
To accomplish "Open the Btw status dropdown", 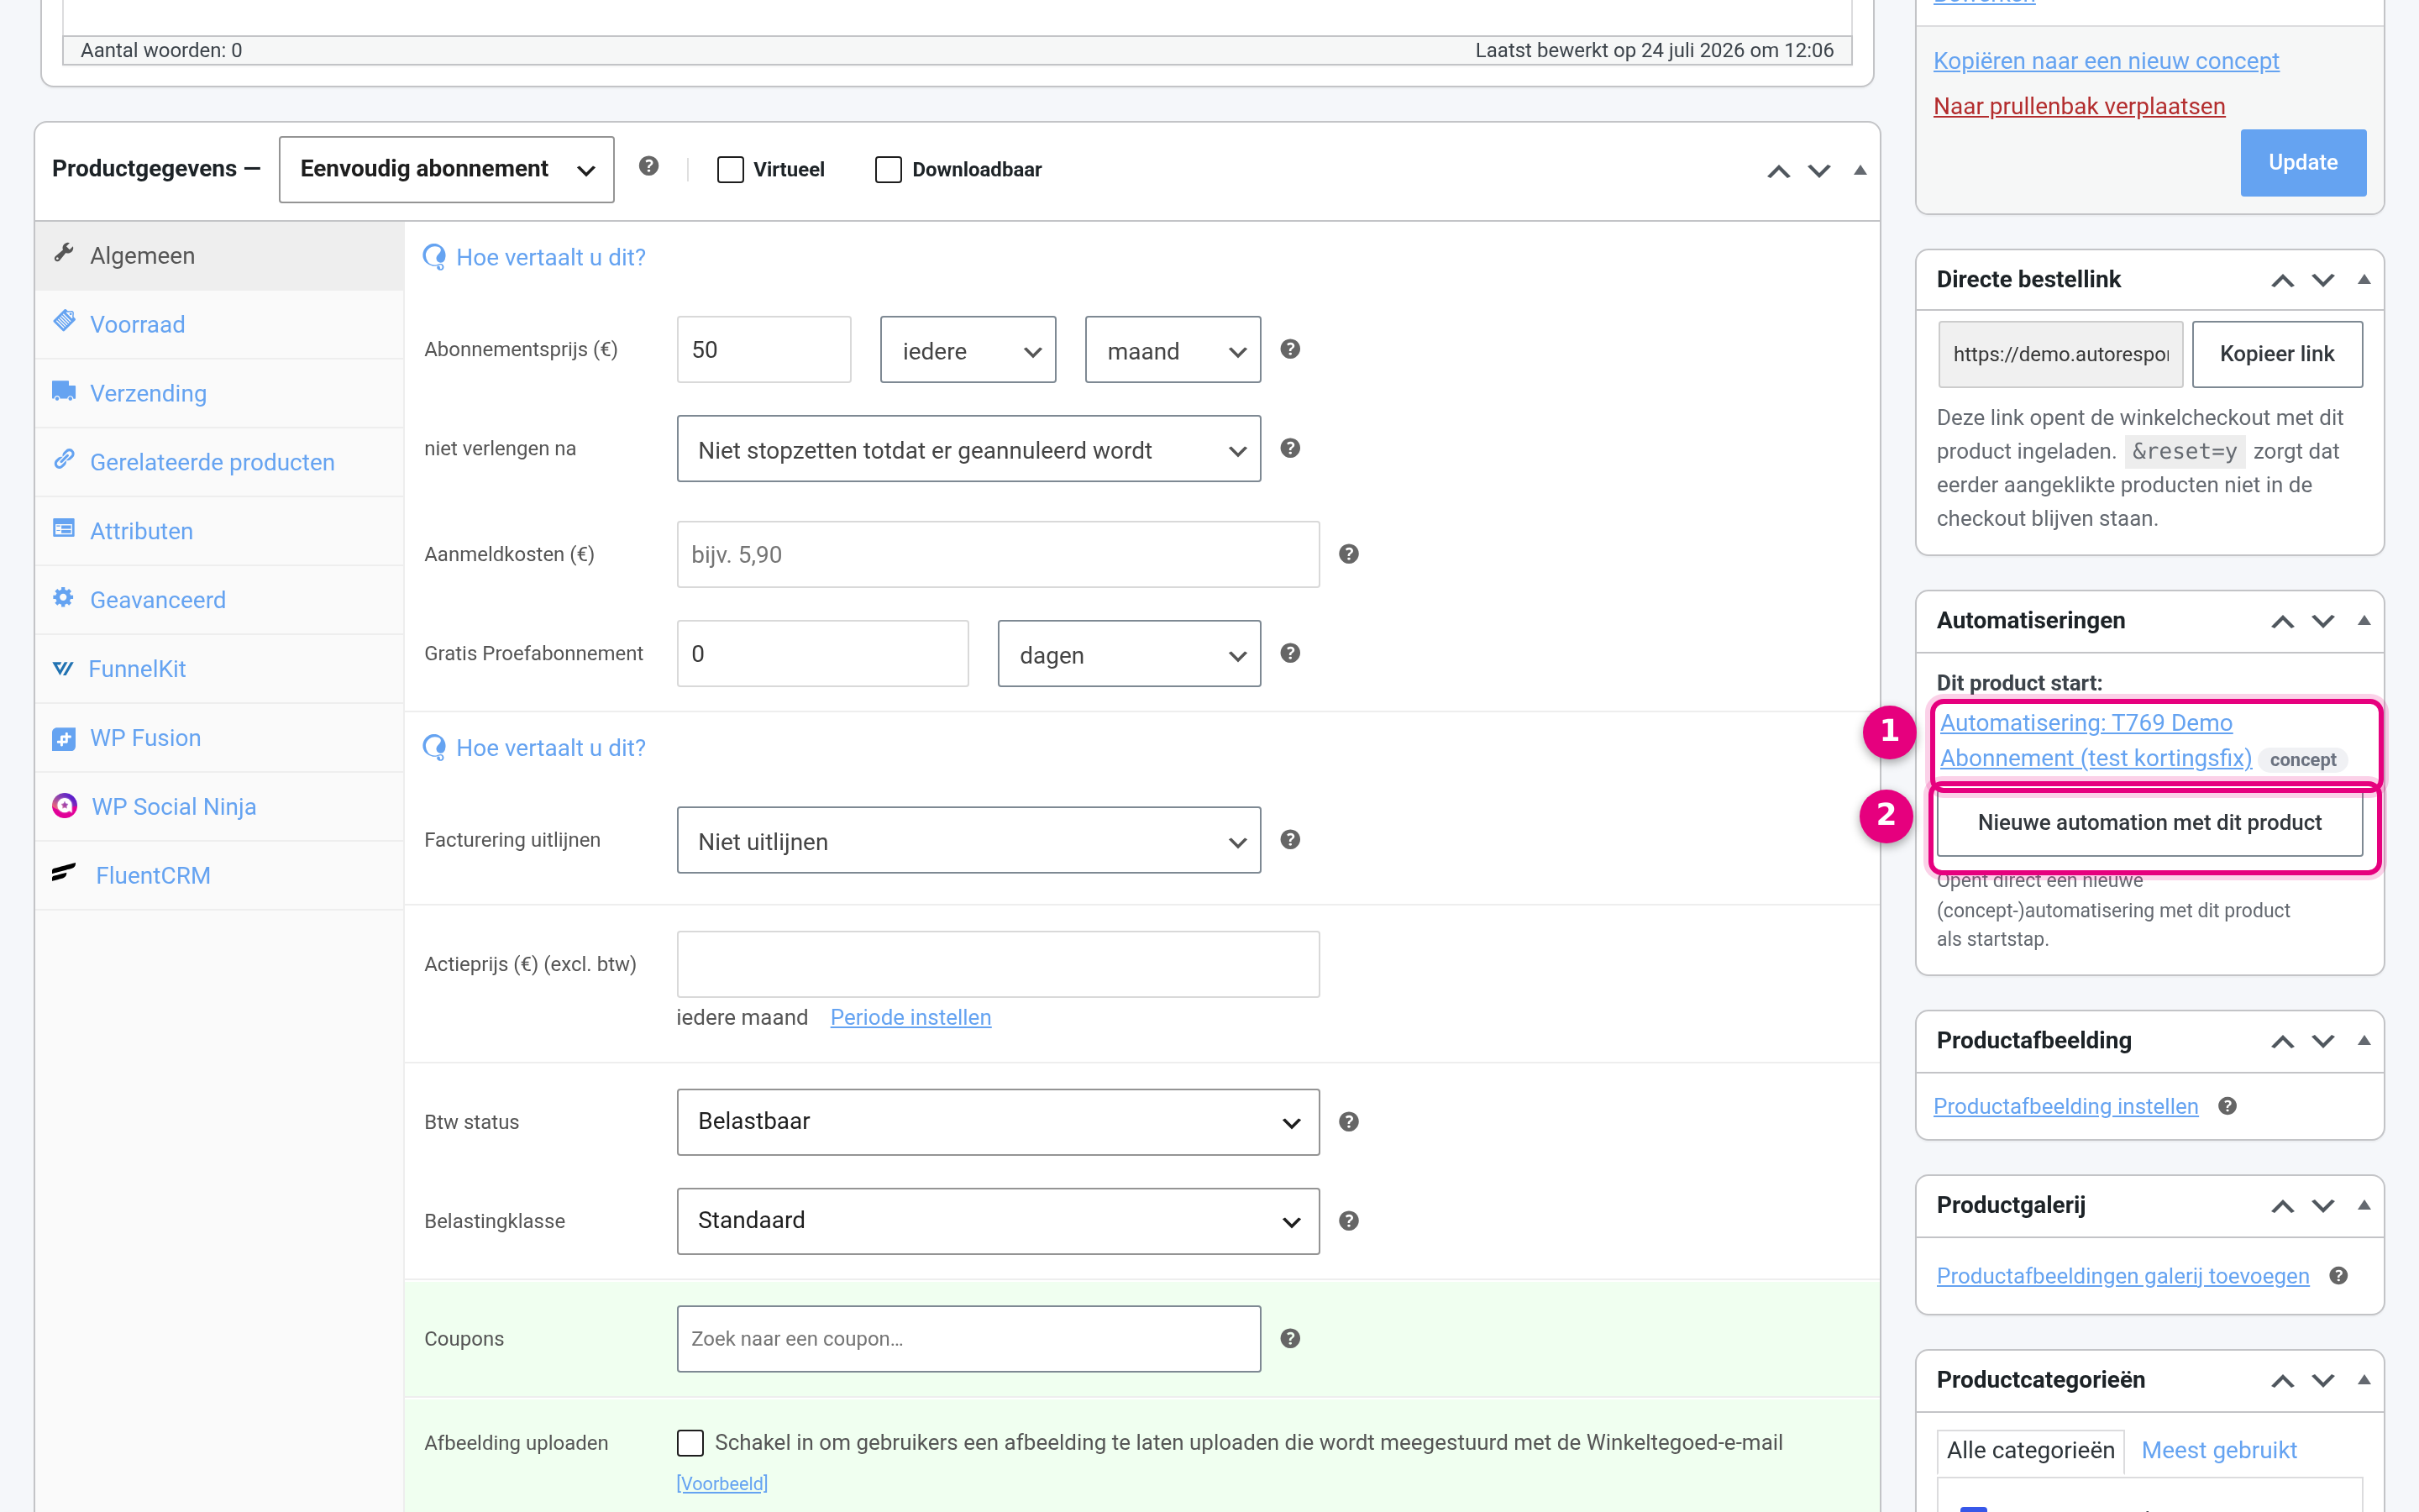I will 998,1122.
